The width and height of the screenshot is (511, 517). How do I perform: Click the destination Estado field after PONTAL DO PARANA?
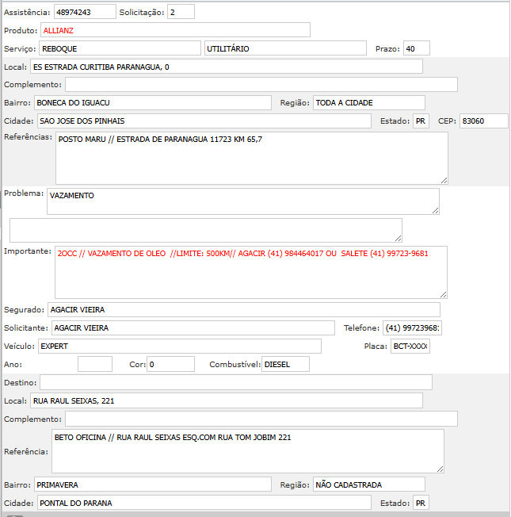421,503
